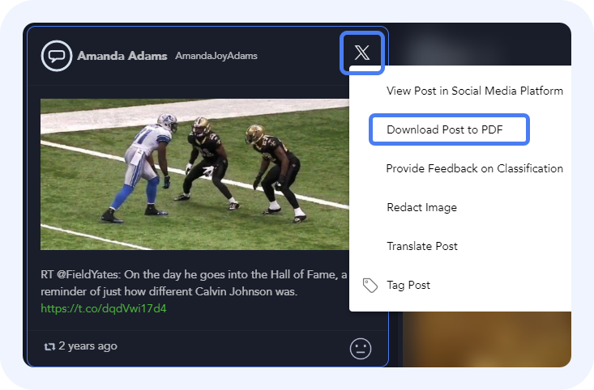Click the neutral sentiment face icon

[x=361, y=349]
